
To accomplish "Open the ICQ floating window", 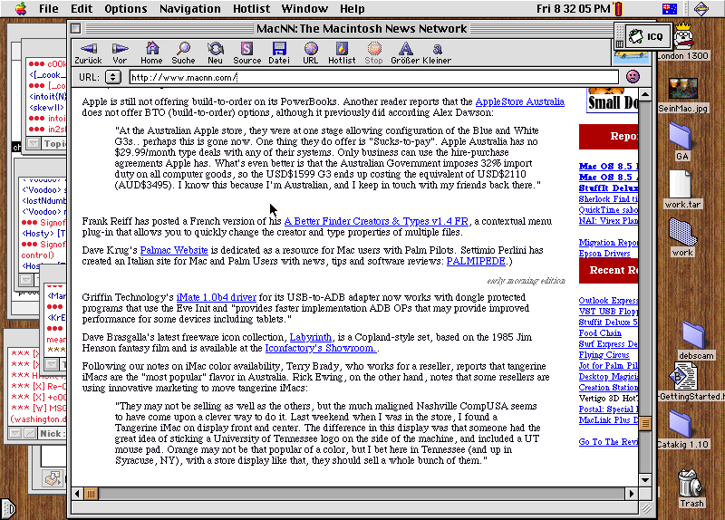I will (648, 36).
